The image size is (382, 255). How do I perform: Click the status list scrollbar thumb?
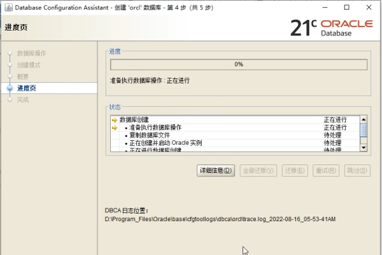click(x=364, y=130)
